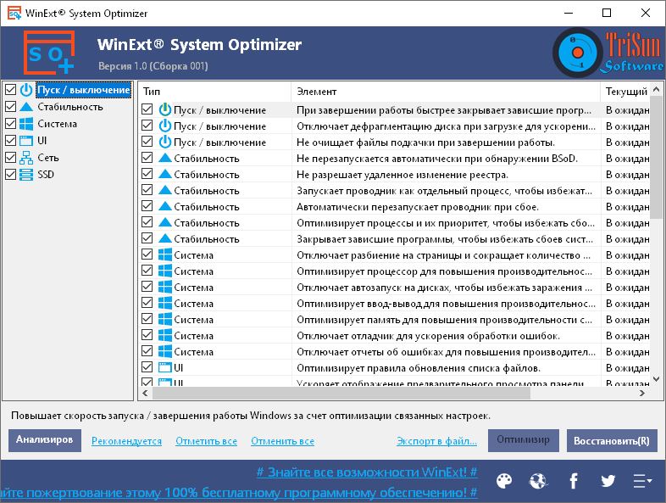Click the vertical scrollbar thumb

click(656, 157)
